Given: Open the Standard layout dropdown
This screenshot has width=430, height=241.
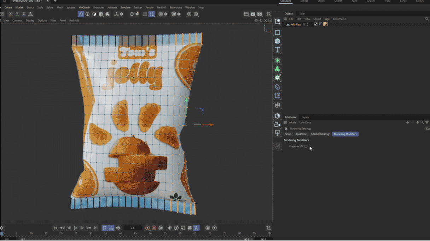Looking at the screenshot, I should tap(286, 2).
